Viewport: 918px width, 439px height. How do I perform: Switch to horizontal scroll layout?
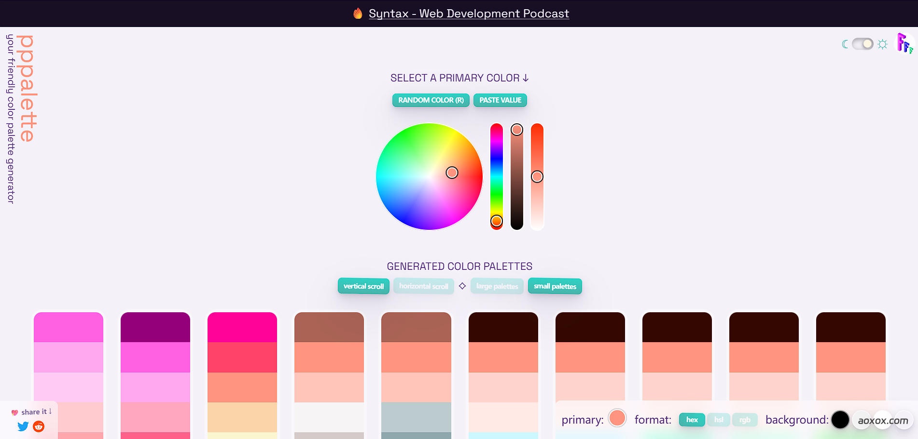click(423, 286)
